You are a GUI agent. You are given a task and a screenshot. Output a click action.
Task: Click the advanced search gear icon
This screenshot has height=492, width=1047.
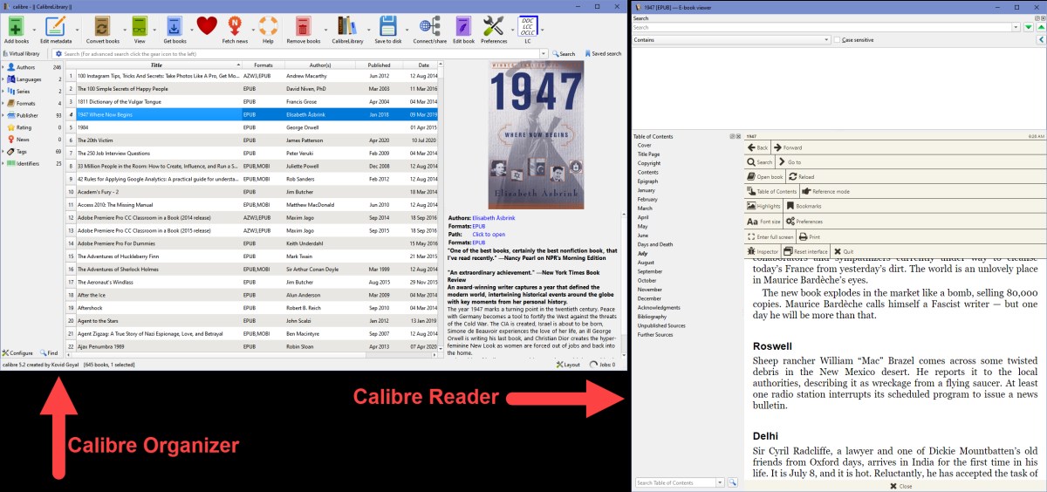(x=58, y=53)
